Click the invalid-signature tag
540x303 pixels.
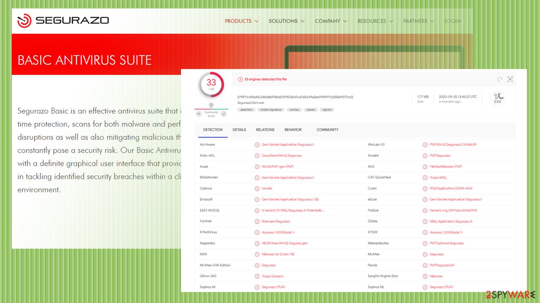click(x=270, y=109)
